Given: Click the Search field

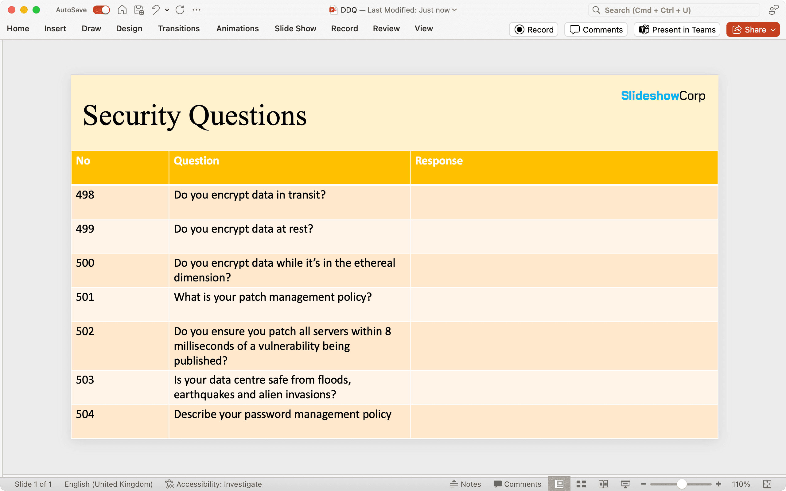Looking at the screenshot, I should pos(674,10).
